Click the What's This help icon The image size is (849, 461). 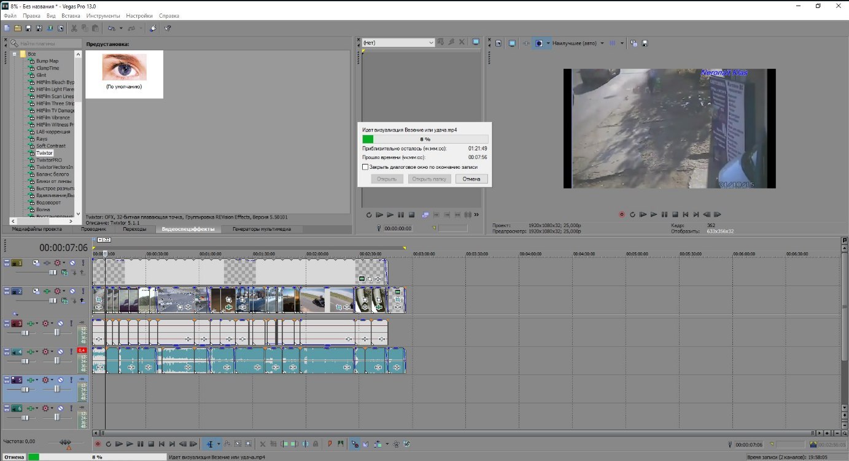click(x=167, y=28)
